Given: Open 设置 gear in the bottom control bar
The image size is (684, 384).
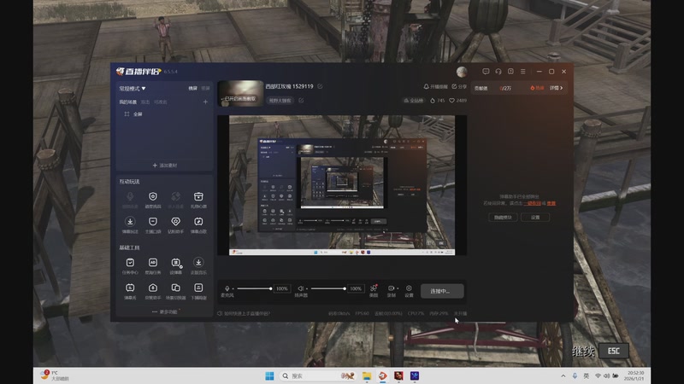Looking at the screenshot, I should (409, 288).
